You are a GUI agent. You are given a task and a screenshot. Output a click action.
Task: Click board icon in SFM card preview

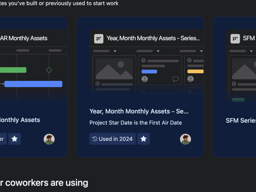tap(235, 39)
